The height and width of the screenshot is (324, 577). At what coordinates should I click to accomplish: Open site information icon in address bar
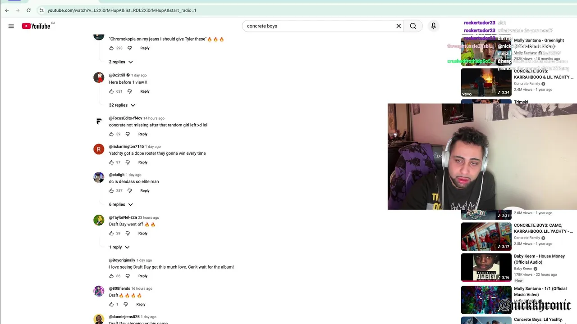pos(41,10)
